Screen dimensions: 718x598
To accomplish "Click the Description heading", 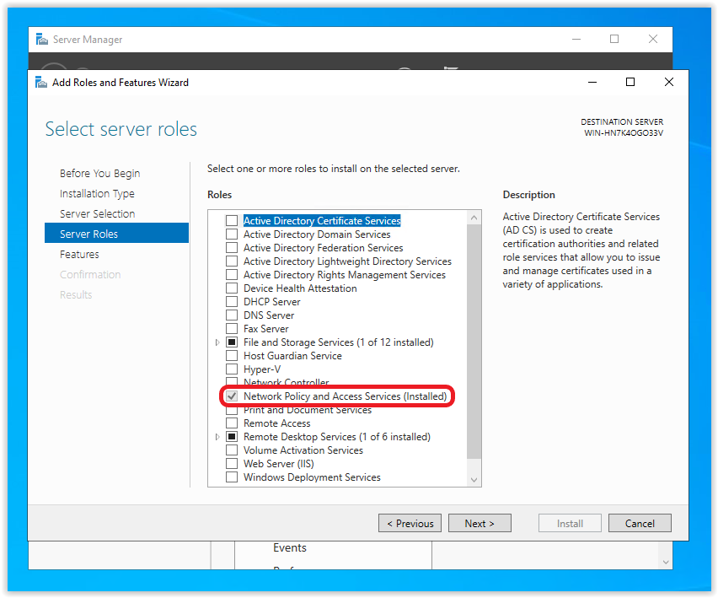I will tap(529, 195).
